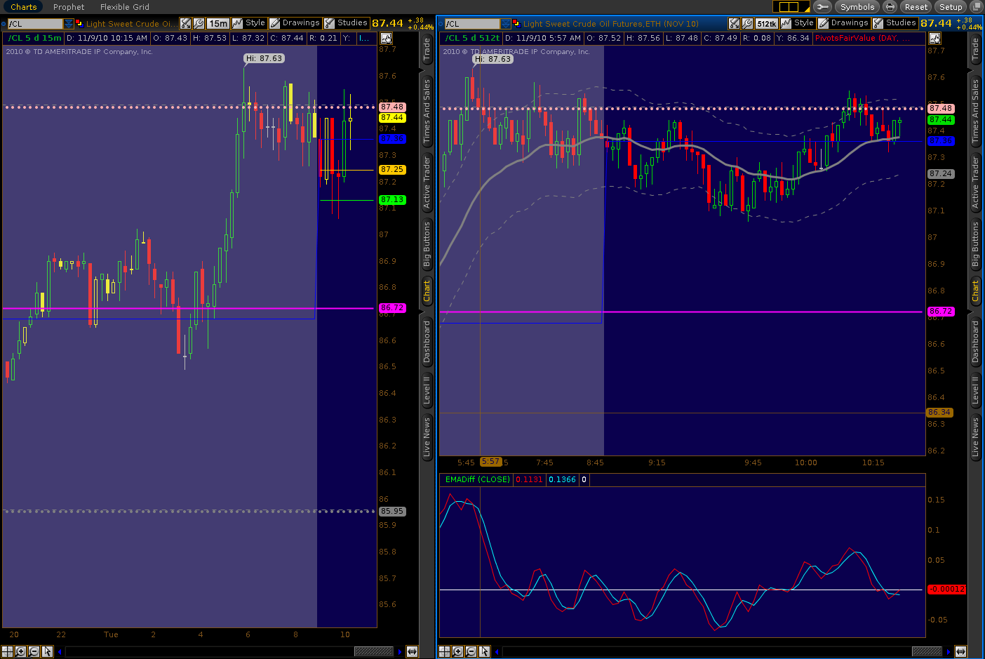Click the left chart /CL symbol field
985x659 pixels.
coord(35,24)
